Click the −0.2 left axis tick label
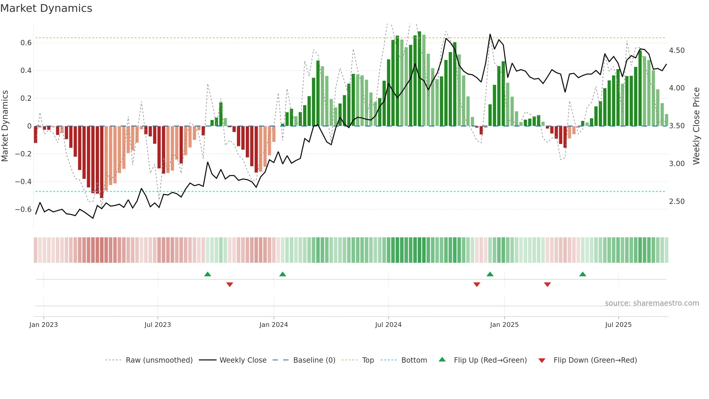The width and height of the screenshot is (709, 399). click(x=23, y=154)
